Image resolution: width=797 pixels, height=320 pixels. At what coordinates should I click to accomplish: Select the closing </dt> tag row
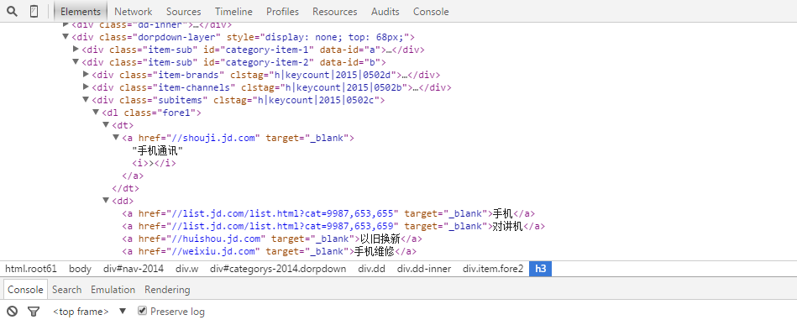coord(125,188)
